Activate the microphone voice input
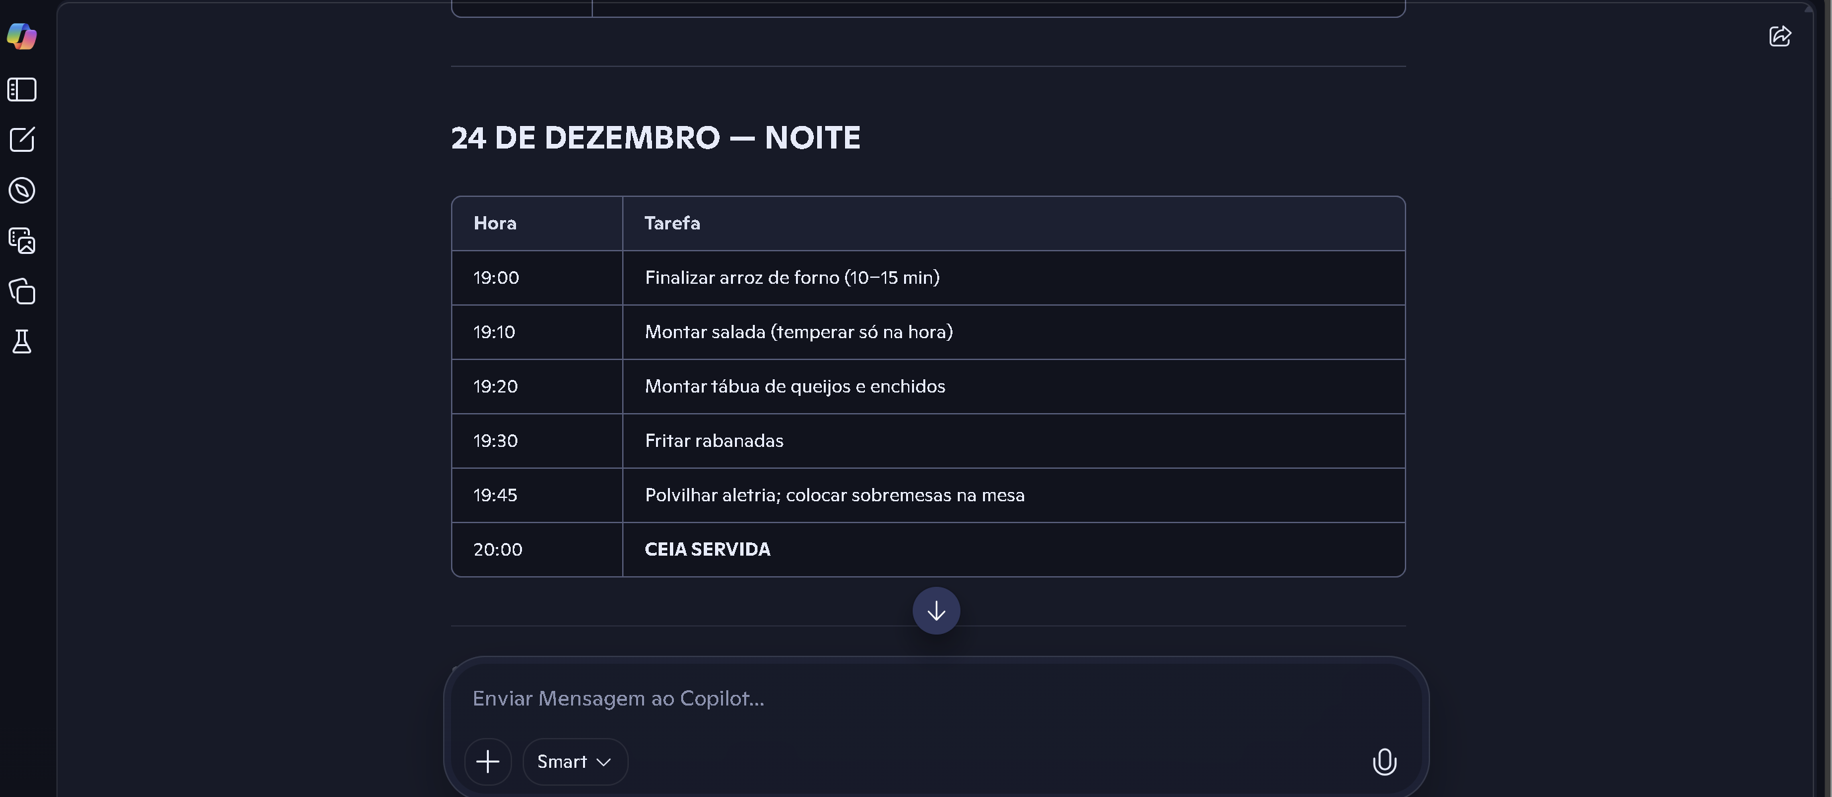The width and height of the screenshot is (1832, 797). pos(1384,761)
